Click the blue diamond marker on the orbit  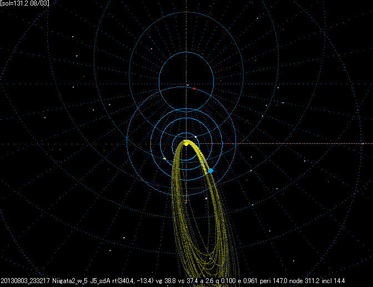[210, 170]
